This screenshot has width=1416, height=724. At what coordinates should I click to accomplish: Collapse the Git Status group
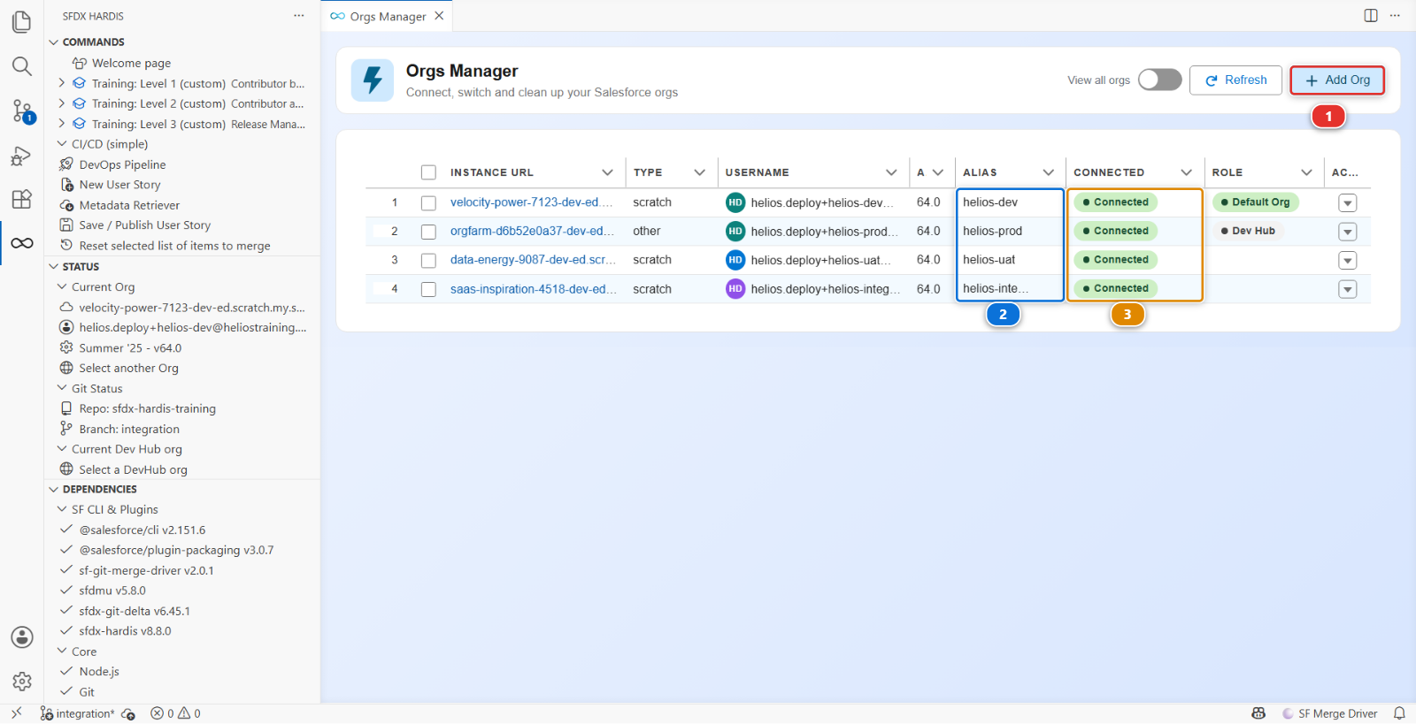click(x=62, y=388)
